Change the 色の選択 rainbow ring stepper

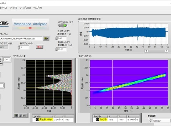[x=150, y=121]
